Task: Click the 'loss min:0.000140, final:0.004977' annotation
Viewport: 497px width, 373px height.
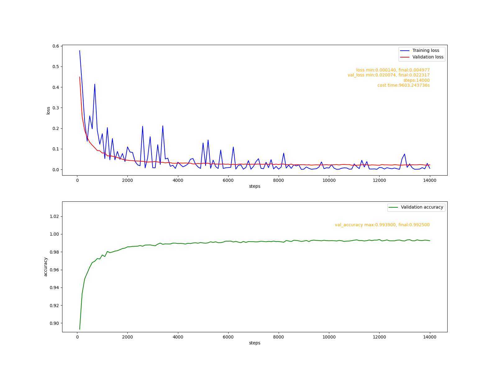Action: 393,70
